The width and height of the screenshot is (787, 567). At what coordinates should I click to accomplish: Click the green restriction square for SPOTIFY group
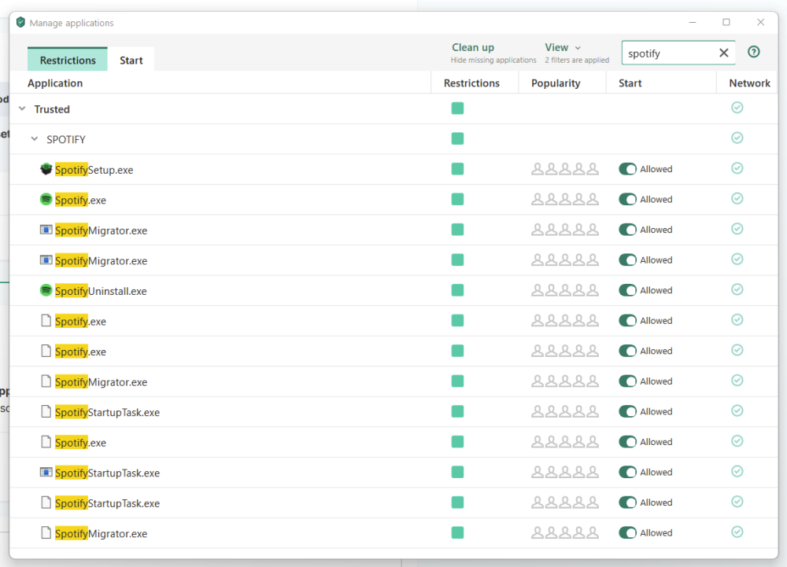pos(457,138)
